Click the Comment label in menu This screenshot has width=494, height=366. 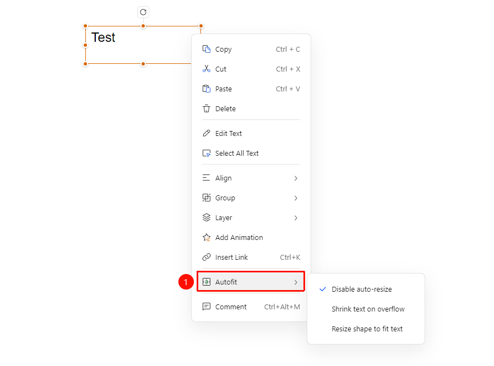tap(231, 307)
